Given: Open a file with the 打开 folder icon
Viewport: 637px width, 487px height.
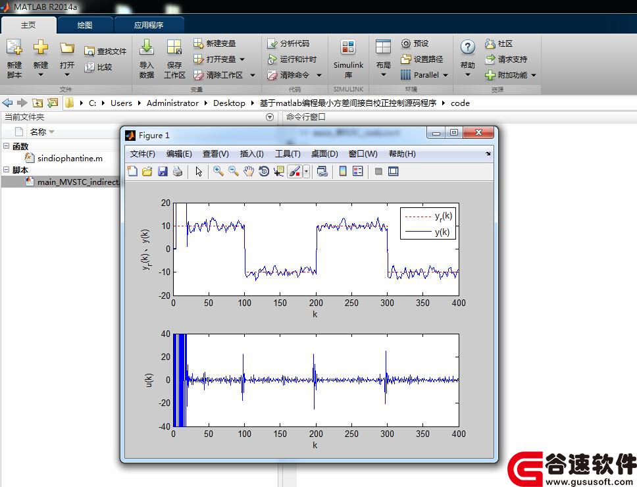Looking at the screenshot, I should [x=67, y=47].
